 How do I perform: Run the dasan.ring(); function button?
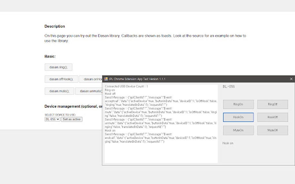[58, 67]
